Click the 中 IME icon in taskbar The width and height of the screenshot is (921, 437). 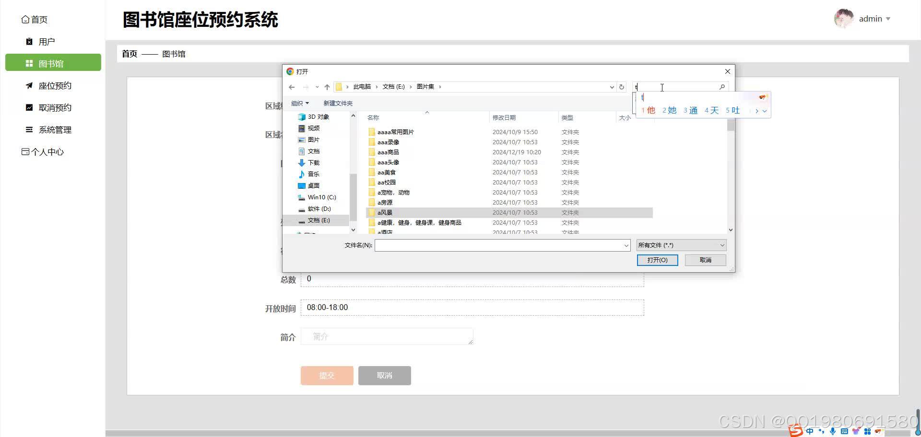pyautogui.click(x=809, y=431)
